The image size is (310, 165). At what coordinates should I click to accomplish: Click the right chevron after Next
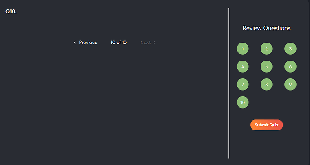coord(155,43)
